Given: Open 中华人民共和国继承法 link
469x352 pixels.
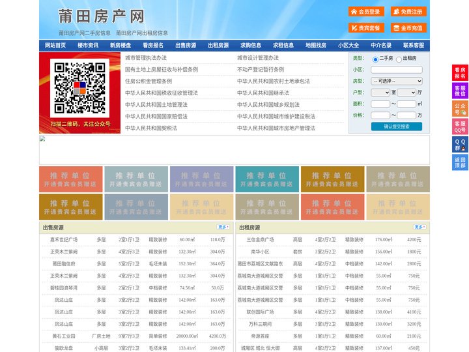Looking at the screenshot, I should [x=263, y=93].
